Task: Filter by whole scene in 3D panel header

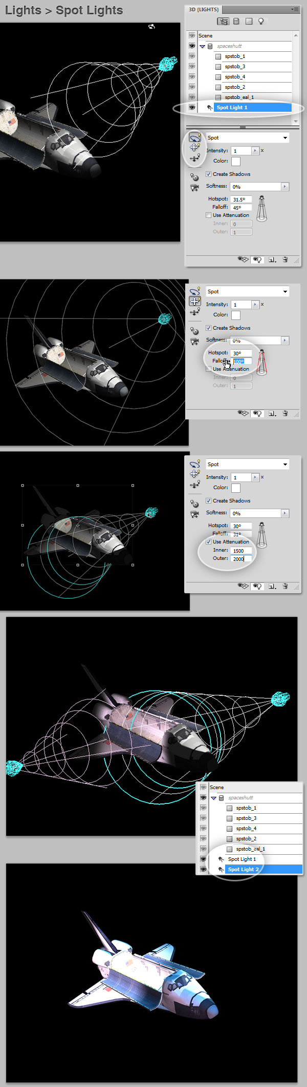Action: 223,22
